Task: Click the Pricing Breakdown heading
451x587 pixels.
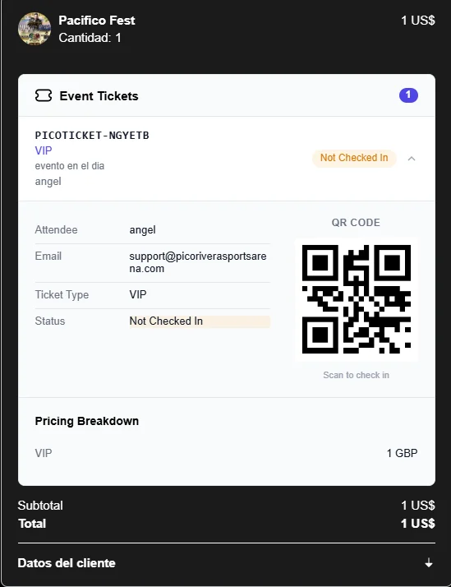Action: point(87,421)
